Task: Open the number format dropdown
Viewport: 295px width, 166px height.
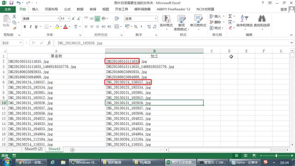Action: [156, 18]
